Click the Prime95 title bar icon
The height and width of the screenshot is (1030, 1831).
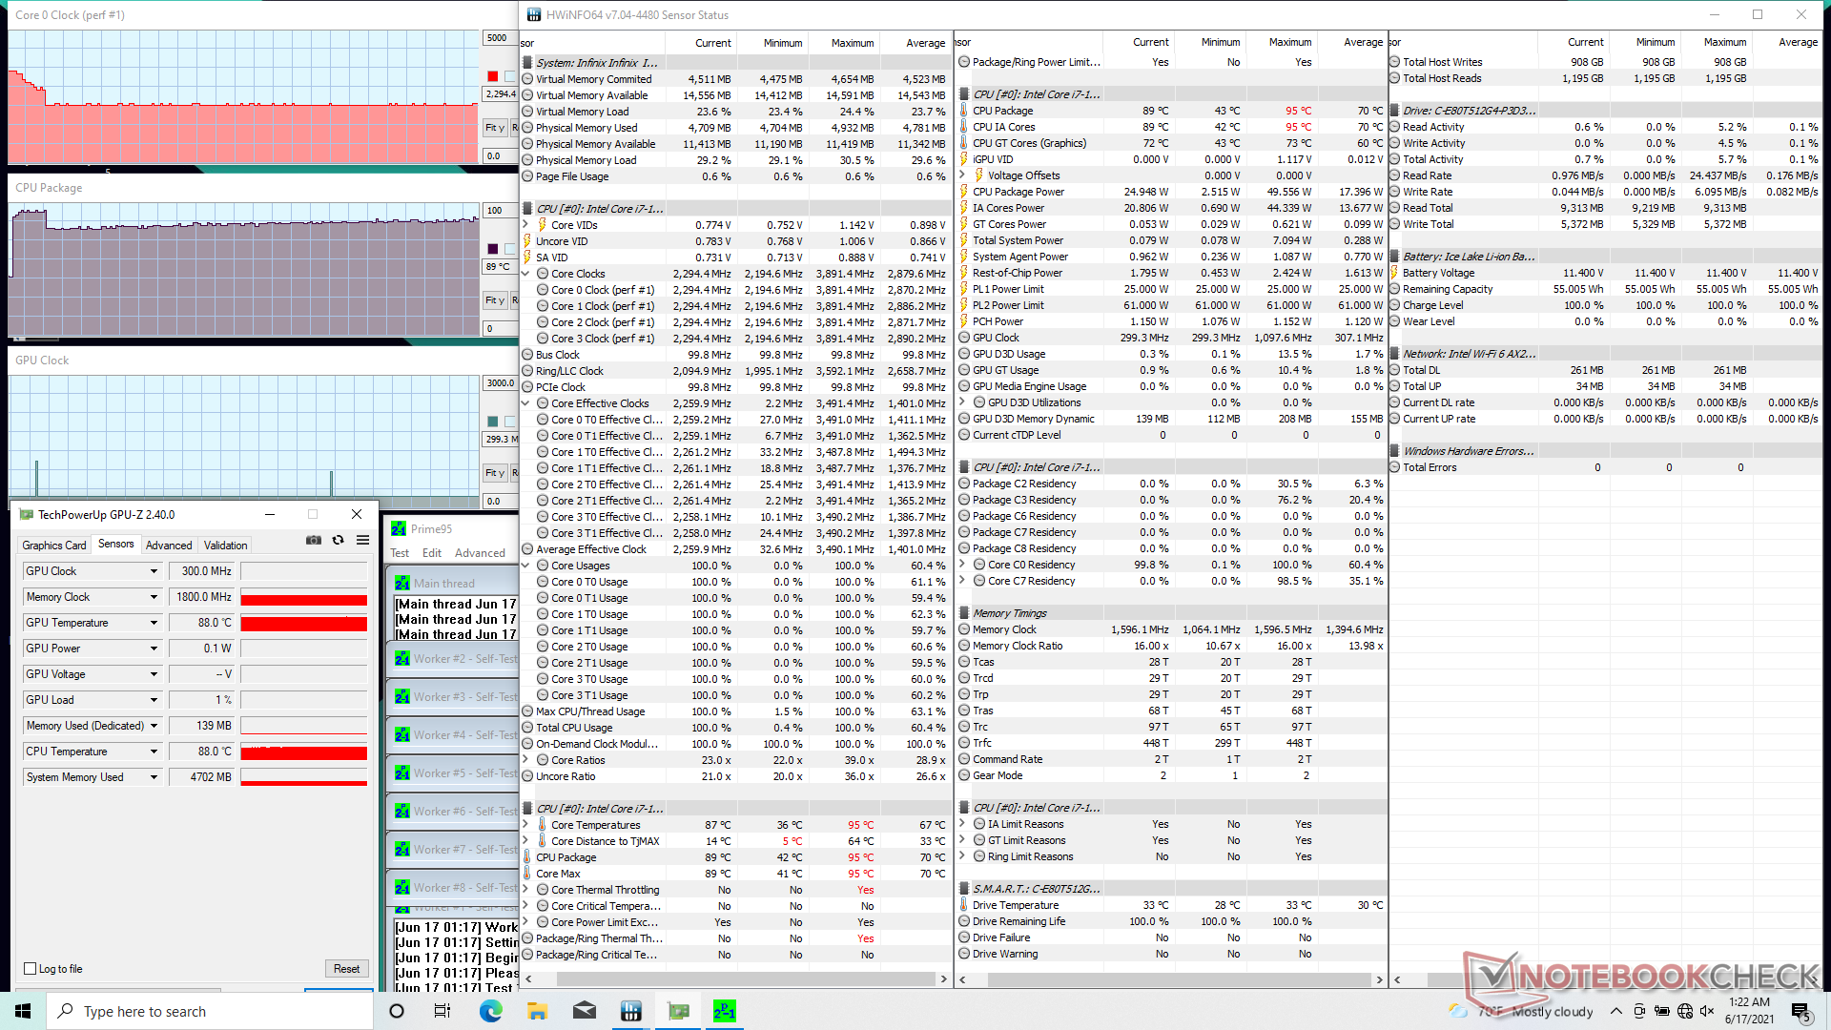(399, 528)
